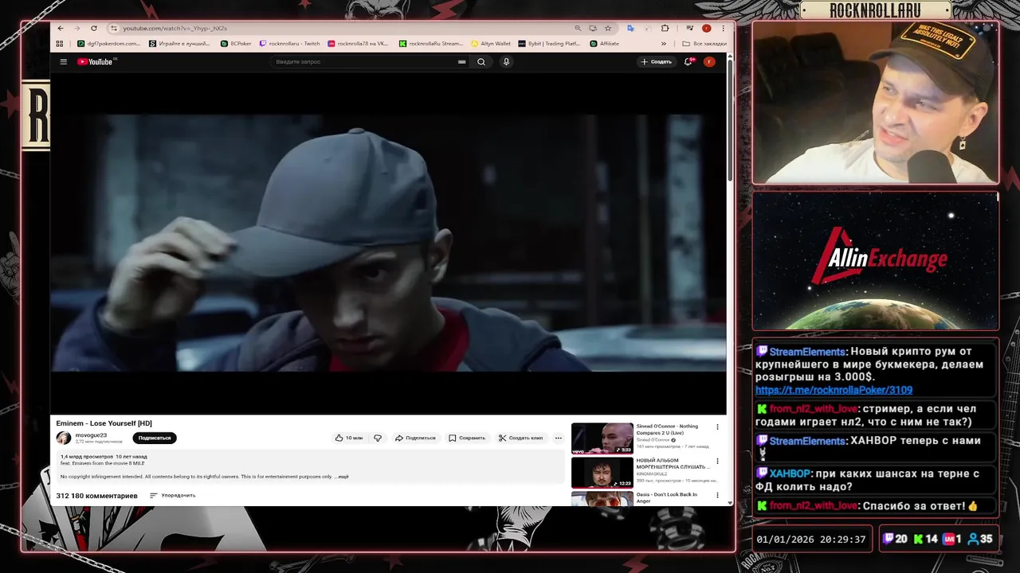Open the YouTube hamburger guide menu
Screen dimensions: 1020x573
64,61
